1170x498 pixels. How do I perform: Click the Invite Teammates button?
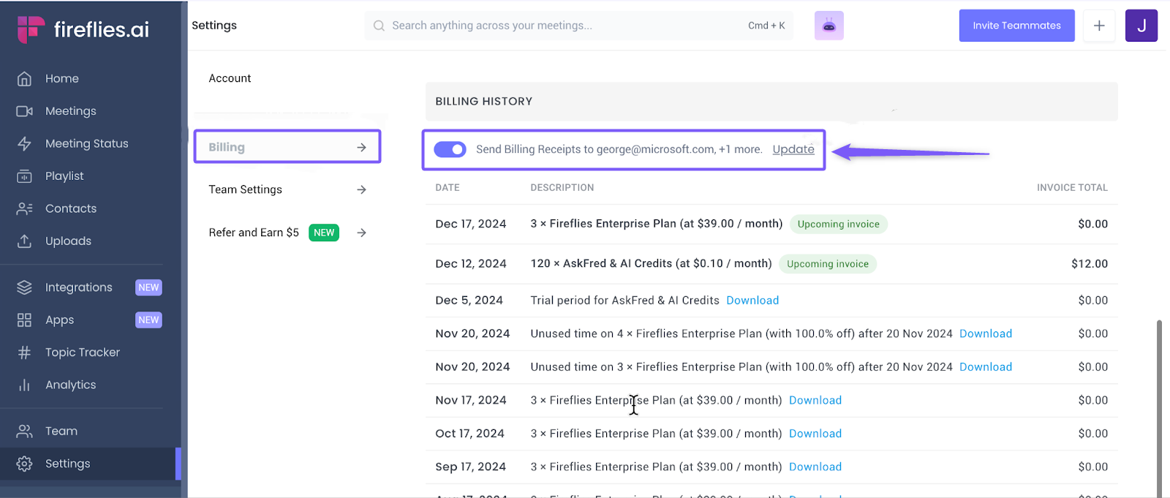(1016, 26)
